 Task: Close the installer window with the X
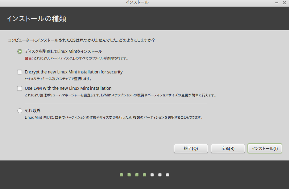(x=284, y=2)
